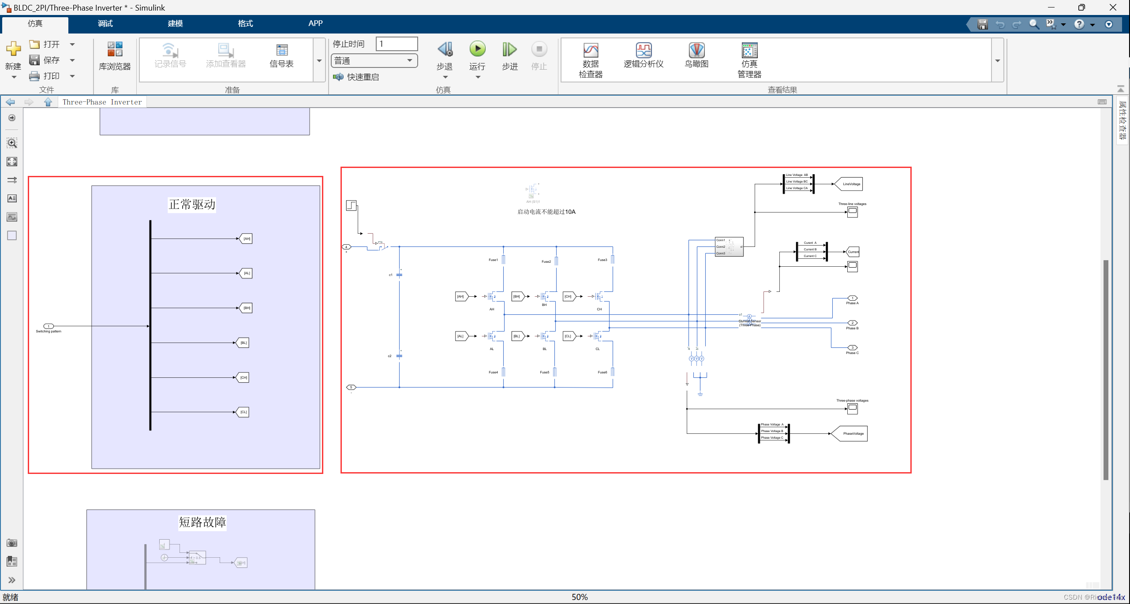Expand the review results gallery arrow

[997, 60]
